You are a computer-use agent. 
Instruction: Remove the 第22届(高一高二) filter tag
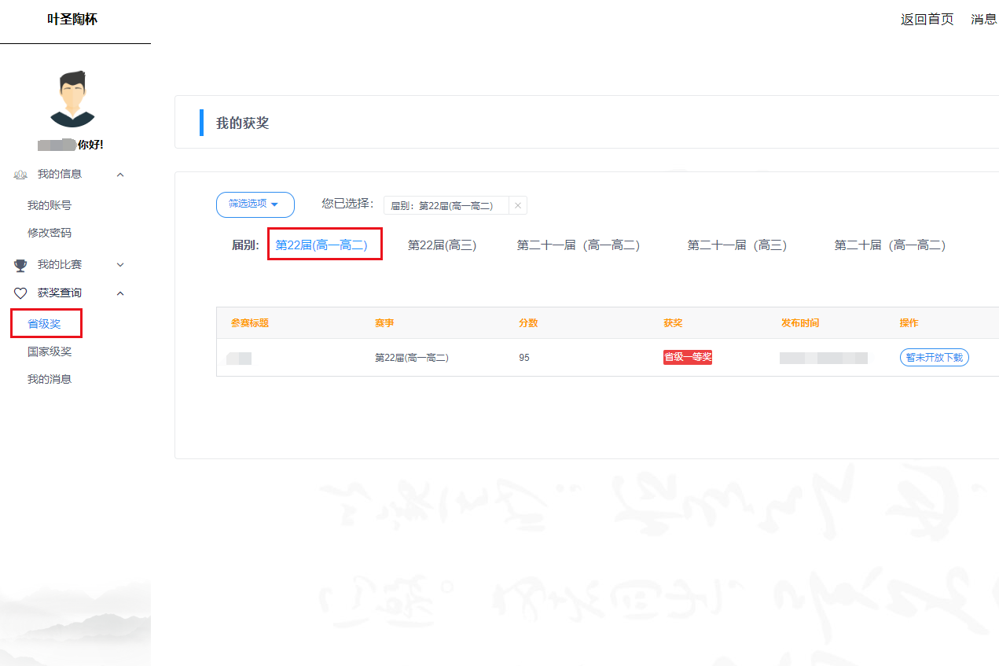(517, 205)
